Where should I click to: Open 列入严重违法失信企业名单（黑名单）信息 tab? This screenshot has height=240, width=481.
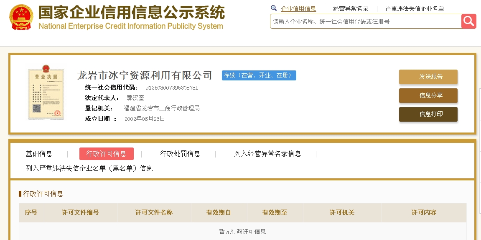coord(89,168)
